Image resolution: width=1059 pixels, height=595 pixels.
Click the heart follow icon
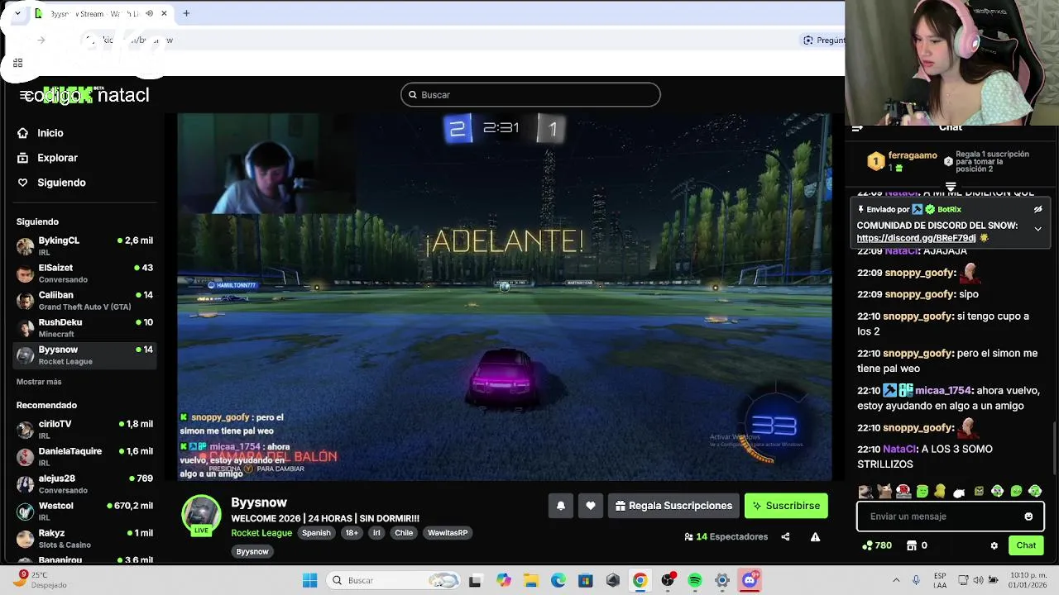(x=590, y=506)
